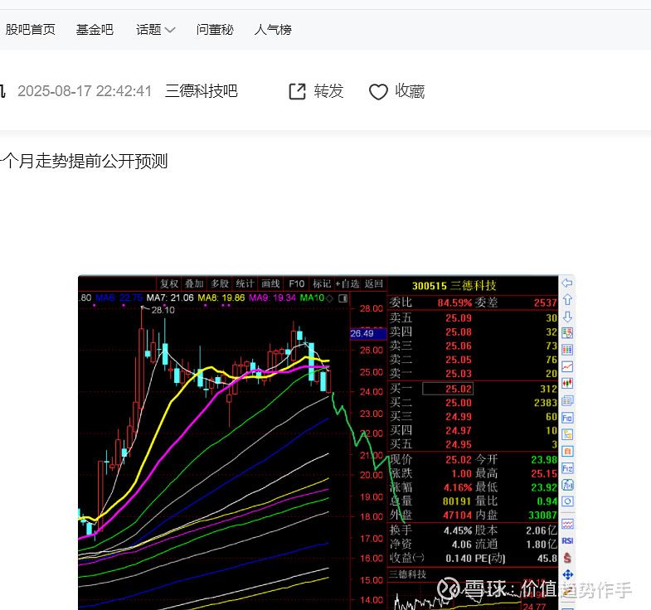Click the colored grid table sidebar icon
Screen dimensions: 651x610
click(x=567, y=350)
